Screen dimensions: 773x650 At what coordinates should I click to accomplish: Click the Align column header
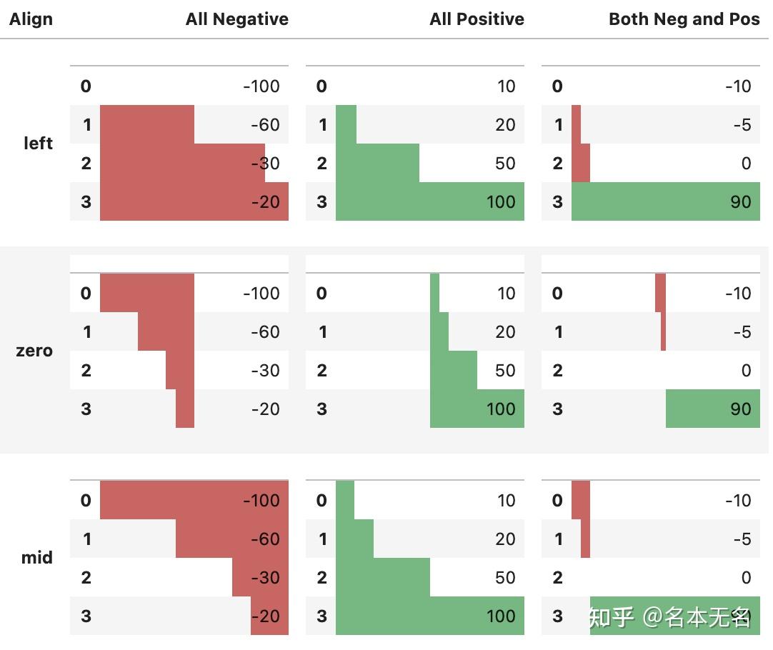pyautogui.click(x=31, y=19)
